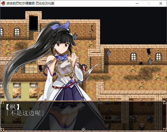167x132 pixels.
Task: Click the game's app icon in title bar
Action: 3,3
